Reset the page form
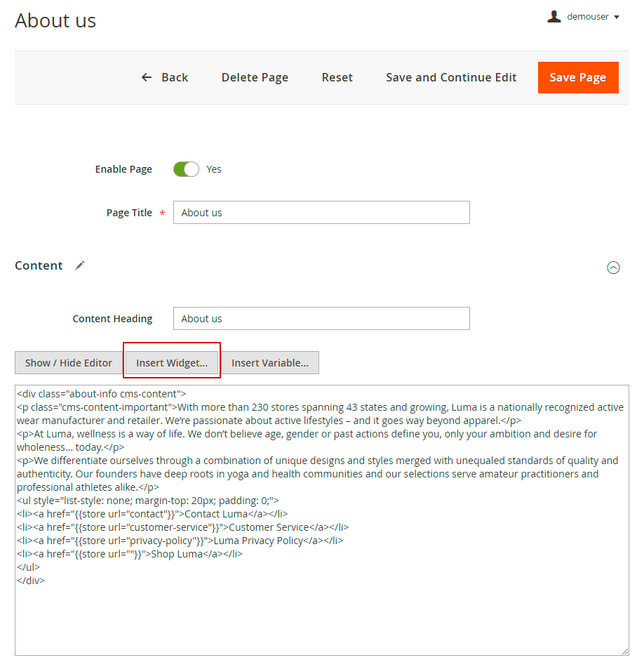 coord(337,77)
